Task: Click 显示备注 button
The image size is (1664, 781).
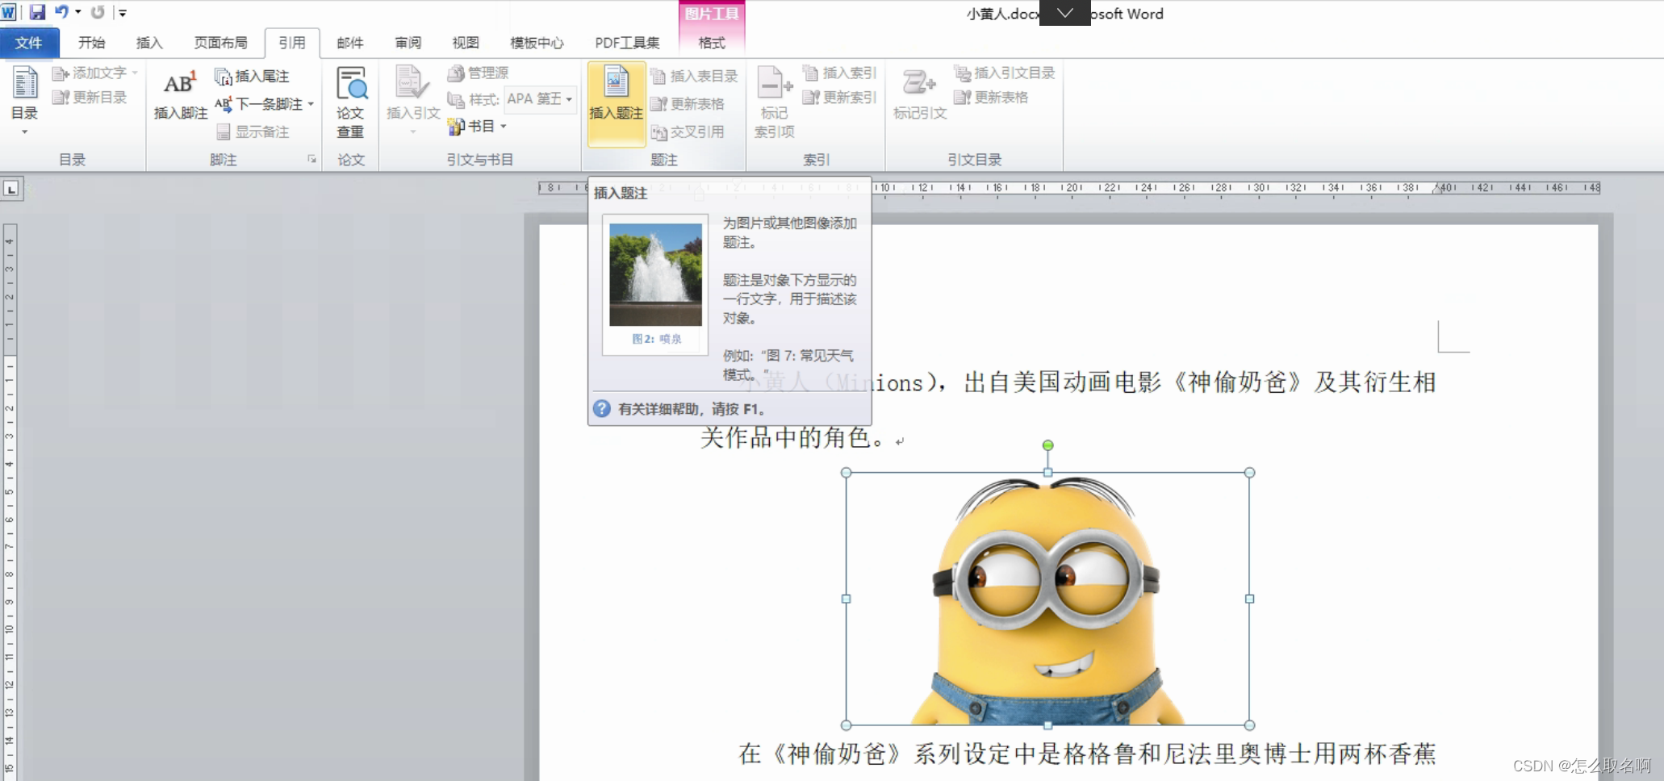Action: pyautogui.click(x=253, y=132)
